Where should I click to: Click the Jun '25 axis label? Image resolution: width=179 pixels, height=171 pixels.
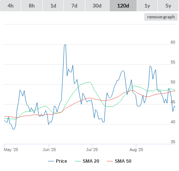(49, 150)
